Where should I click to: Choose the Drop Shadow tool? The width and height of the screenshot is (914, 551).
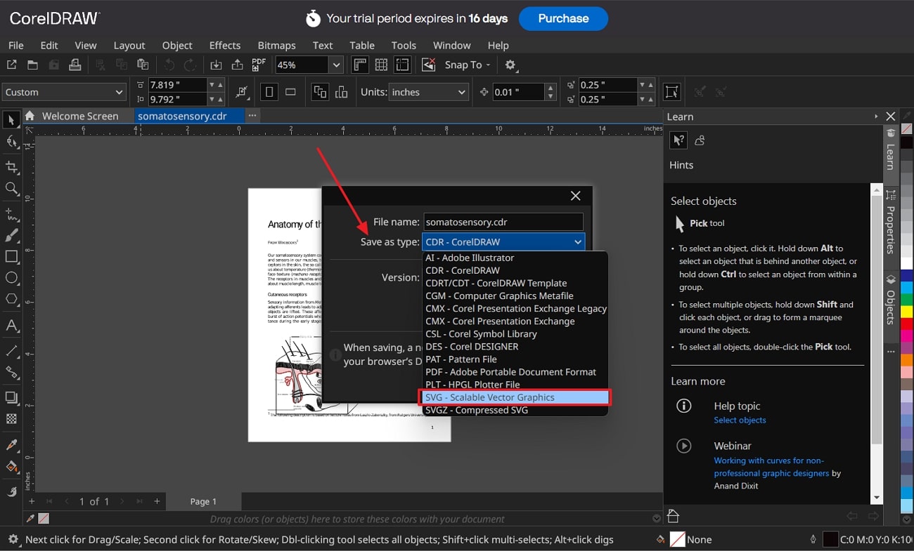coord(11,397)
